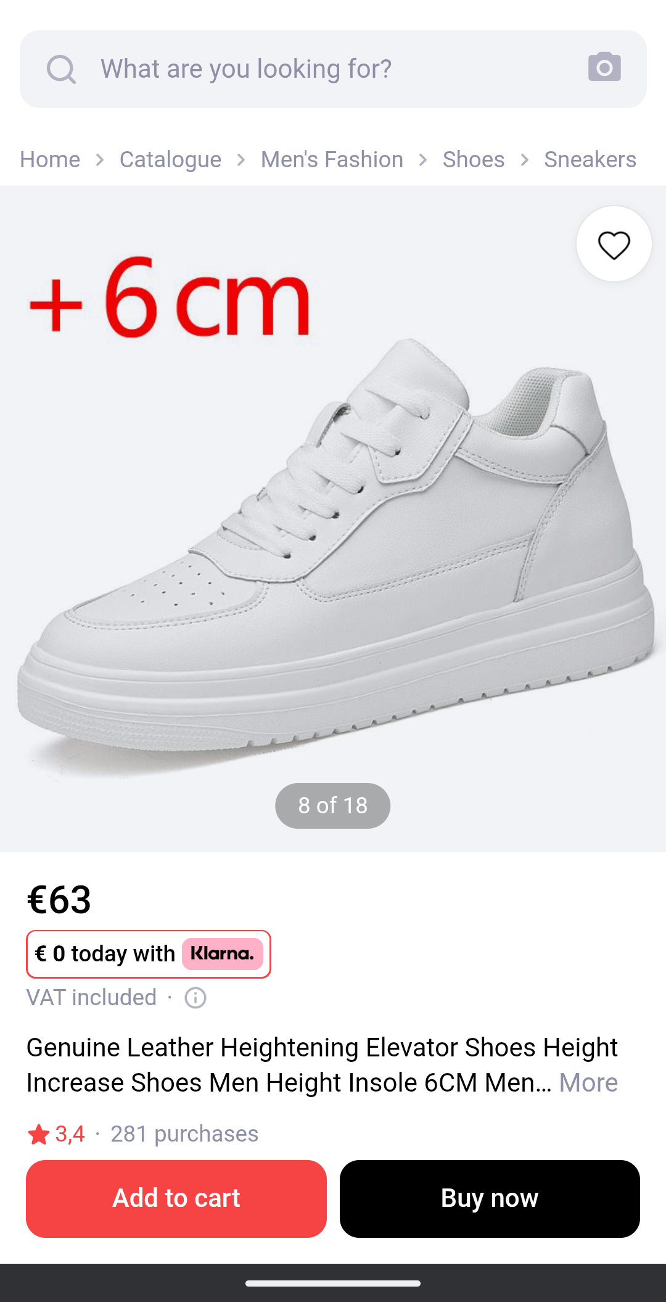Open Men's Fashion breadcrumb
Image resolution: width=666 pixels, height=1302 pixels.
pos(332,160)
